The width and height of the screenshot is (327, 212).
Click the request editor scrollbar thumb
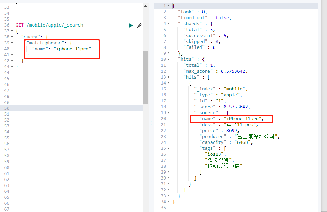[145, 77]
